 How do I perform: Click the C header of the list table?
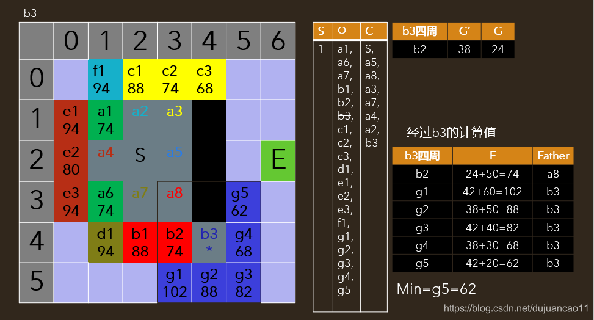click(x=374, y=31)
